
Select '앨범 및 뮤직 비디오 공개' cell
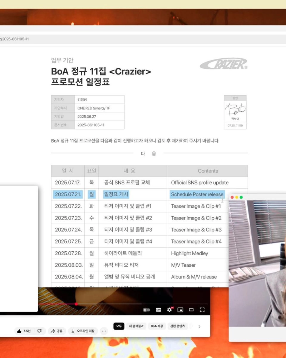pos(133,277)
